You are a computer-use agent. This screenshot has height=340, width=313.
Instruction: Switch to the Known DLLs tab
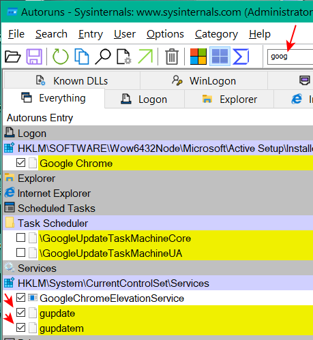72,80
